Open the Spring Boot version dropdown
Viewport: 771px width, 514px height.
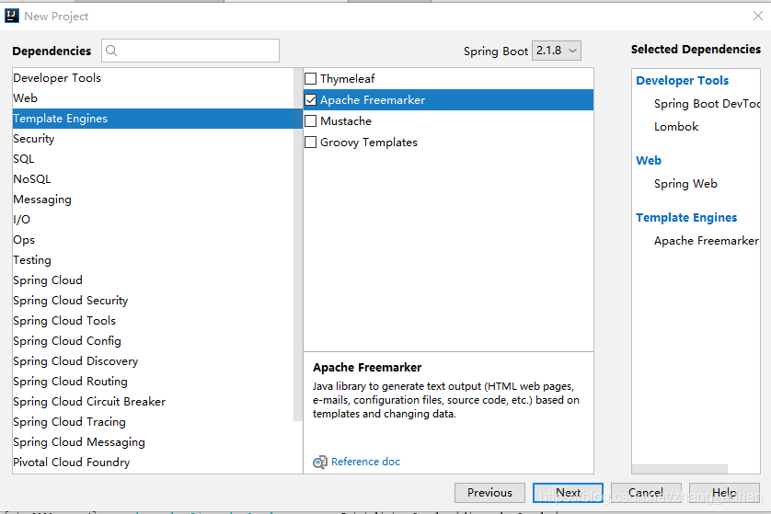click(557, 51)
